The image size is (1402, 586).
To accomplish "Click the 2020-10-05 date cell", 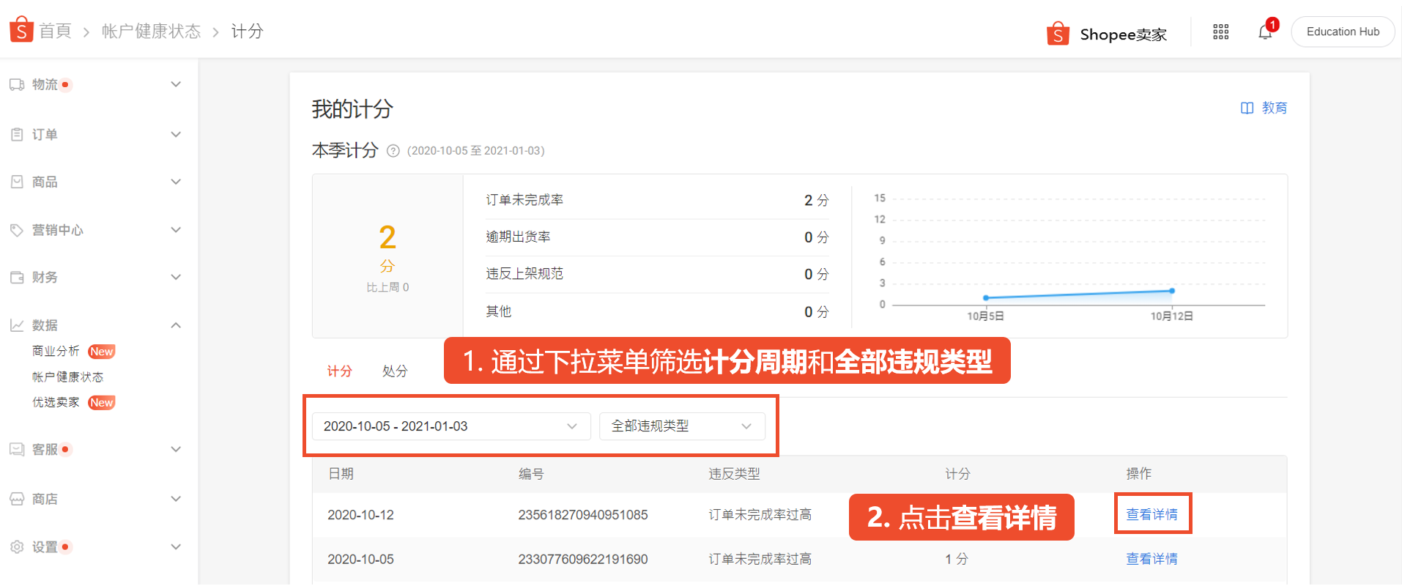I will point(360,559).
